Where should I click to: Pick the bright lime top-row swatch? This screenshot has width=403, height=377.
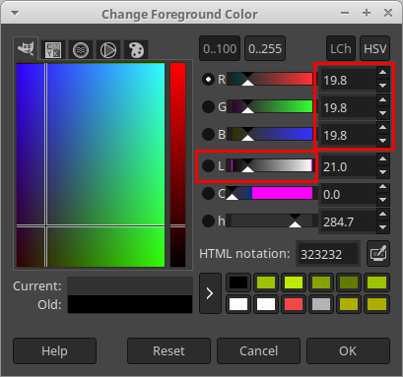(294, 283)
